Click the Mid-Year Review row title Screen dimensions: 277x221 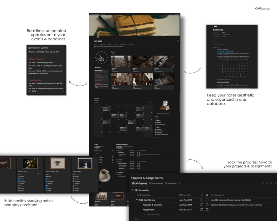click(147, 200)
